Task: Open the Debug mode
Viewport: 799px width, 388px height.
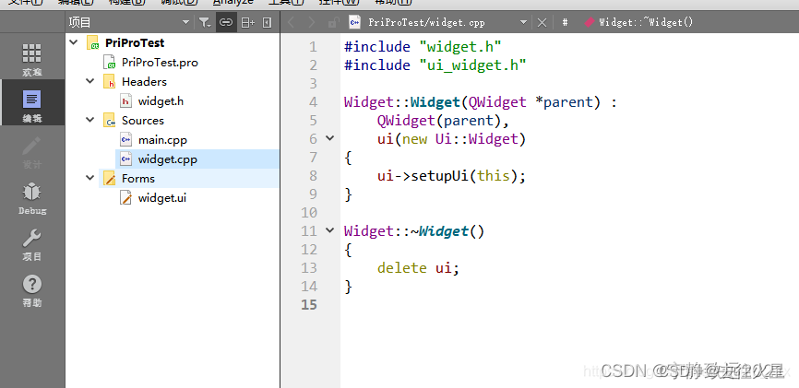Action: pos(31,198)
